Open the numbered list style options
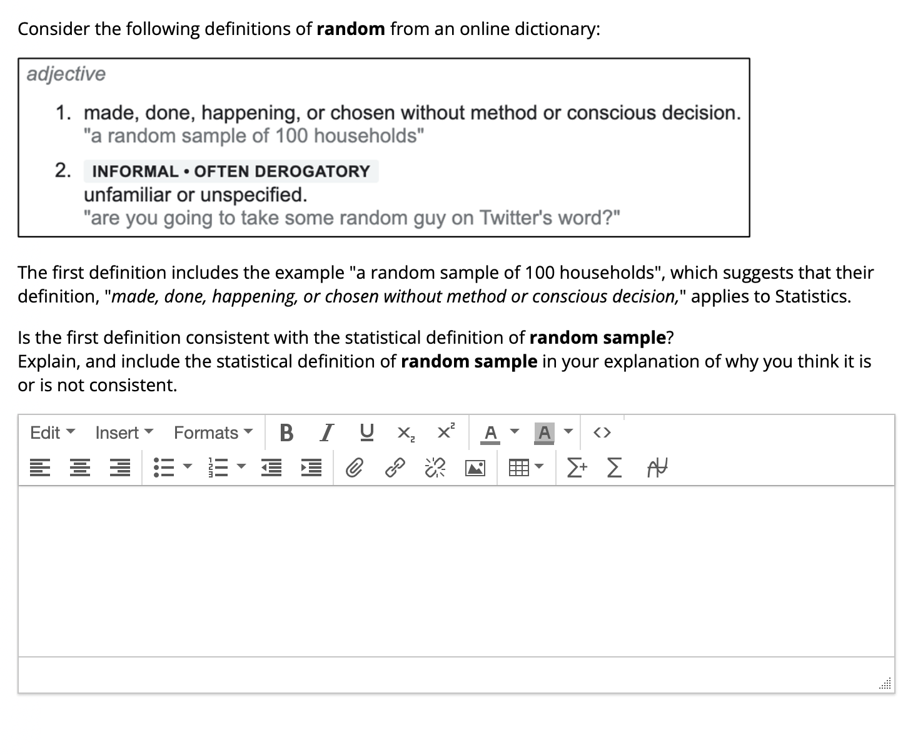This screenshot has height=755, width=918. [241, 467]
